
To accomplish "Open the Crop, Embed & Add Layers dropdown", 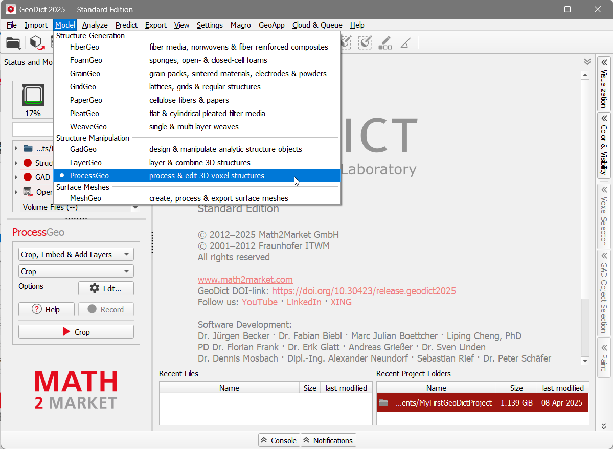I will click(76, 254).
